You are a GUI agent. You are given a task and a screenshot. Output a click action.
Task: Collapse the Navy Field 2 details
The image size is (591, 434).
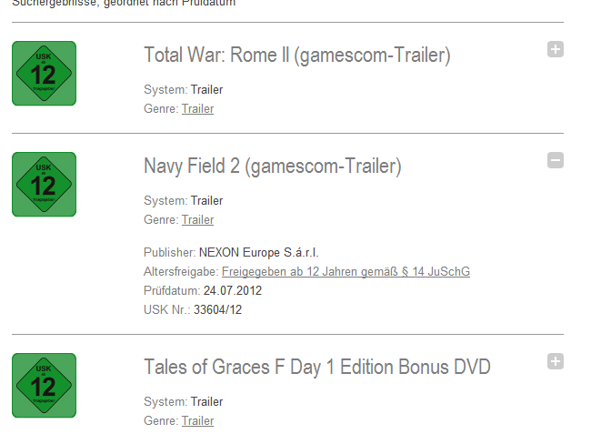pos(556,160)
